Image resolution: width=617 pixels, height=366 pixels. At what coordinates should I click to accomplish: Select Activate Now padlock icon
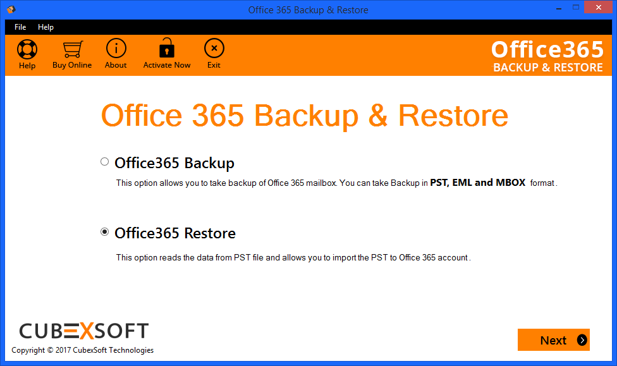(167, 48)
